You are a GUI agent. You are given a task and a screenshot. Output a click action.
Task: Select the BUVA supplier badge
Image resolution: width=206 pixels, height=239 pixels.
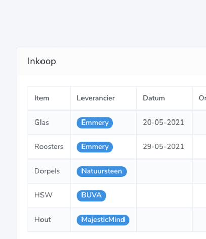tap(92, 195)
